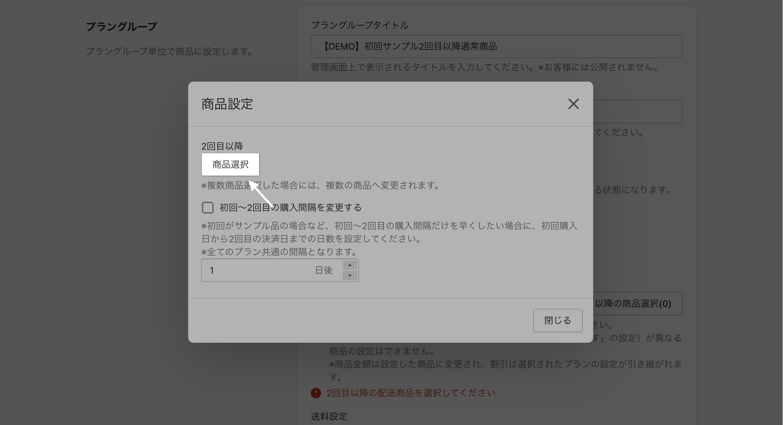
Task: Click the 2回目以降 label above 商品選択
Action: coord(222,146)
